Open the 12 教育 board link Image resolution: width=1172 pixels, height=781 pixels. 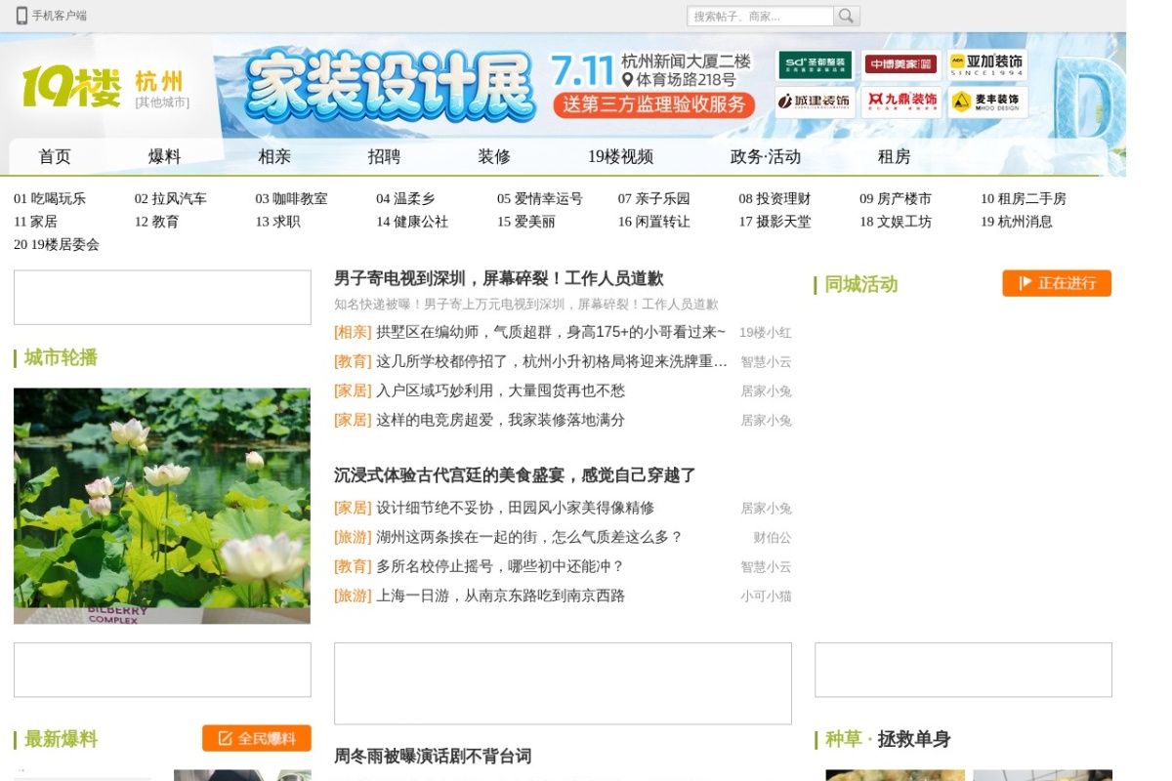click(x=157, y=222)
